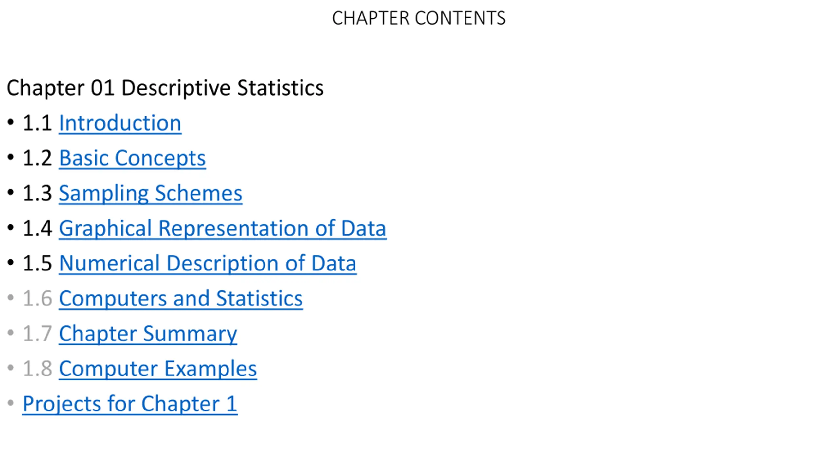This screenshot has height=471, width=838.
Task: Open Graphical Representation of Data link
Action: 223,228
